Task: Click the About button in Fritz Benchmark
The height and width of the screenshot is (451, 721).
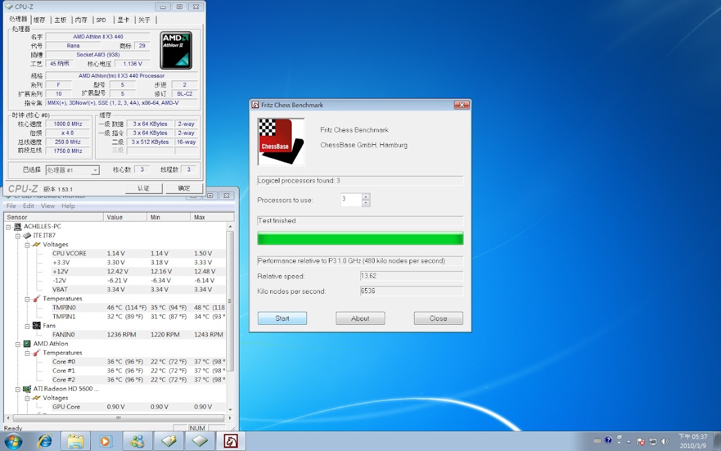Action: (360, 319)
